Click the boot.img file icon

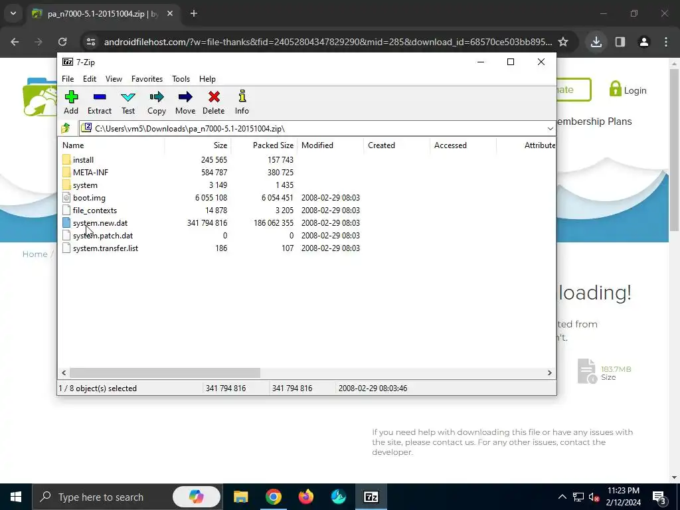(66, 197)
